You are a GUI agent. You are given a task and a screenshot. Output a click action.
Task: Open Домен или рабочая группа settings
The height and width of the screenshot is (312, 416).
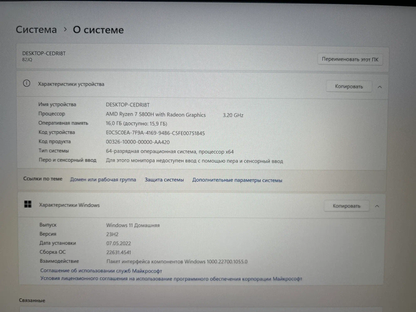[103, 179]
